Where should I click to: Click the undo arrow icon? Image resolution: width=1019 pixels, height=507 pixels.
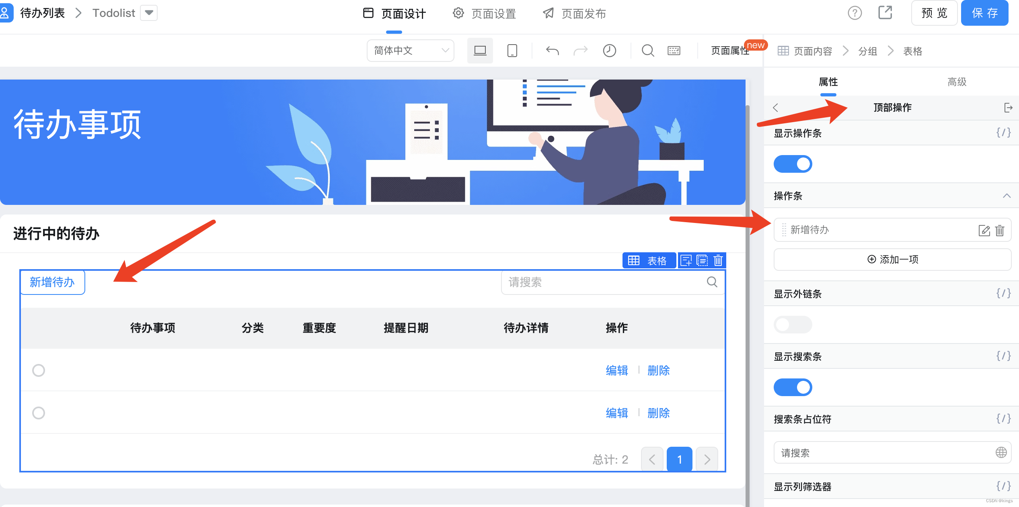point(552,51)
